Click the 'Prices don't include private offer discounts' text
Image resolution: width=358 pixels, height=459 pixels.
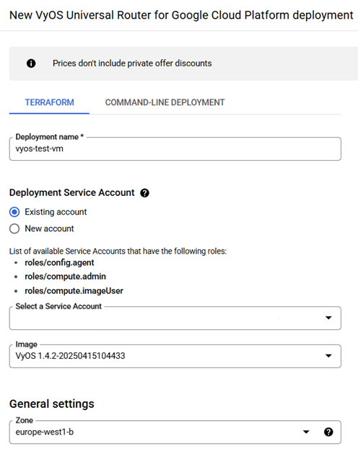tap(132, 63)
